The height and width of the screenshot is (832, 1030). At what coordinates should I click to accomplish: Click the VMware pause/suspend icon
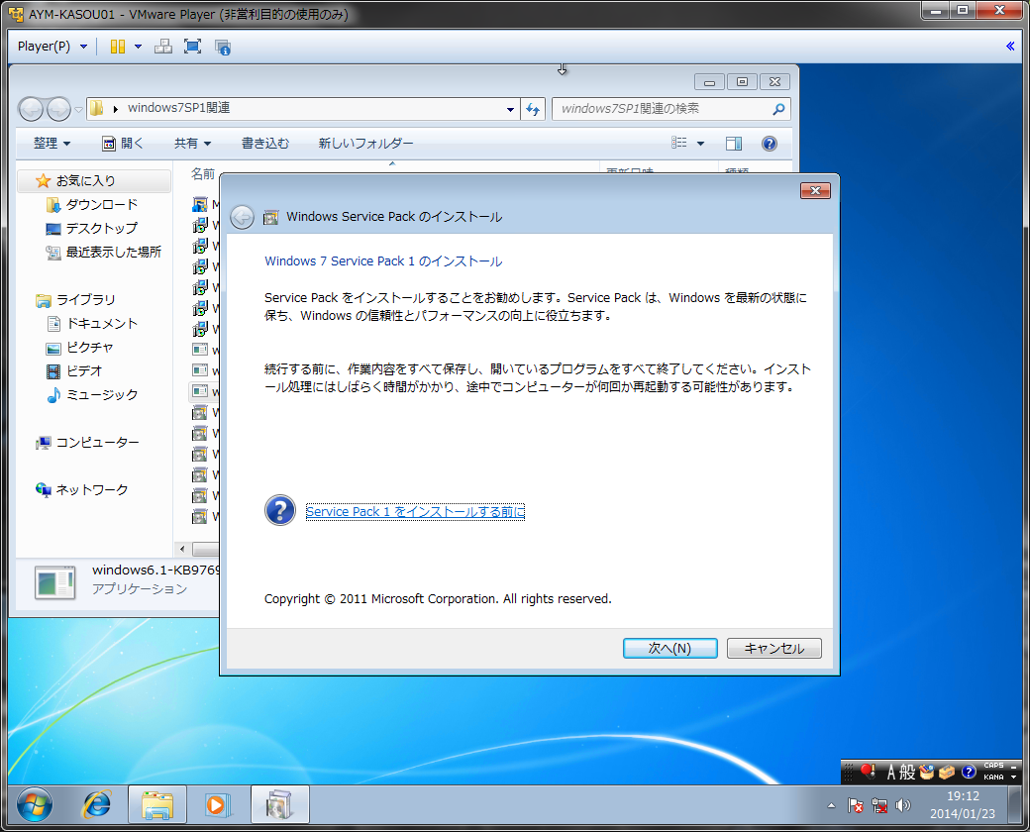click(118, 47)
